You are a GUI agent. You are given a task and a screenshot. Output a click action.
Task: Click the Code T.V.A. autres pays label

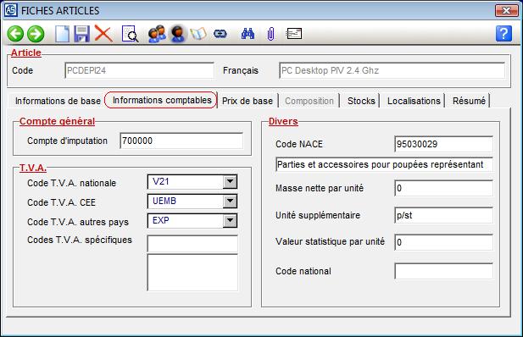(78, 222)
